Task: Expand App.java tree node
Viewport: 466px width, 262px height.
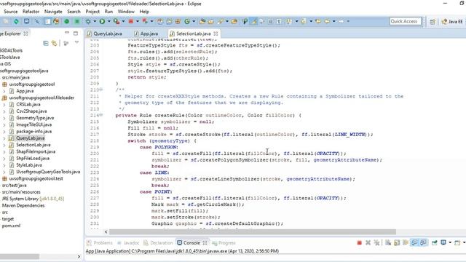Action: pos(4,91)
